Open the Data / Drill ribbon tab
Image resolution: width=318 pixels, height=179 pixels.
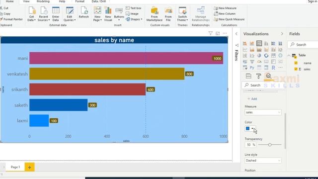coord(99,1)
